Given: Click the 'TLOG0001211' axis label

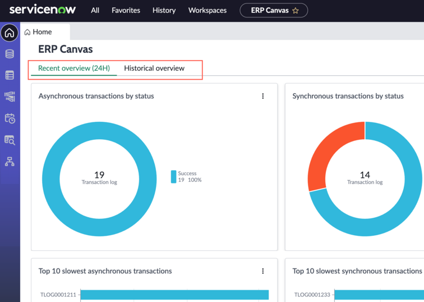Looking at the screenshot, I should [x=58, y=295].
